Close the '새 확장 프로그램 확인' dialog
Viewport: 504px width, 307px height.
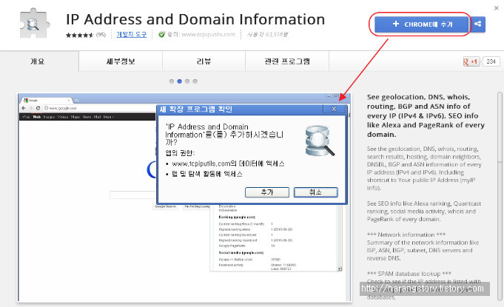(334, 109)
